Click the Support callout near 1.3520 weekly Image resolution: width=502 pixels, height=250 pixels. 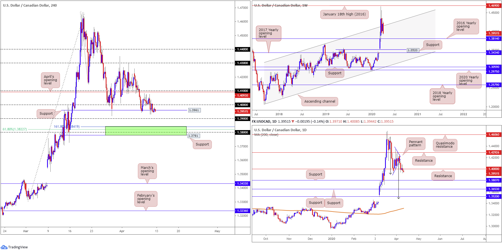pos(433,45)
